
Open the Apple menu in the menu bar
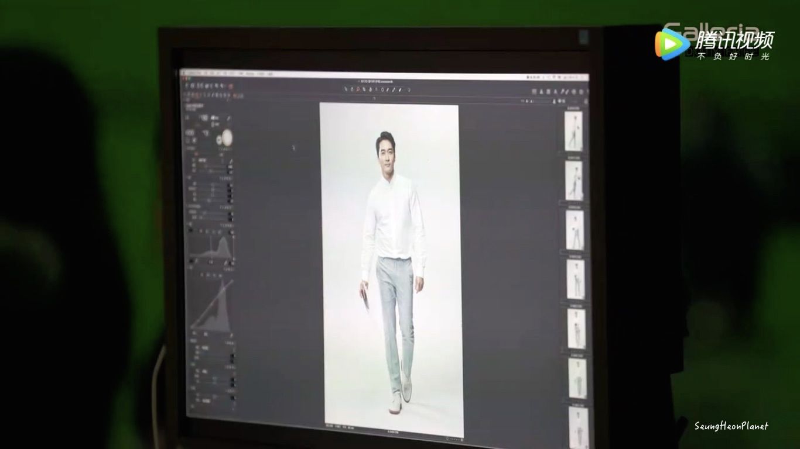click(183, 72)
